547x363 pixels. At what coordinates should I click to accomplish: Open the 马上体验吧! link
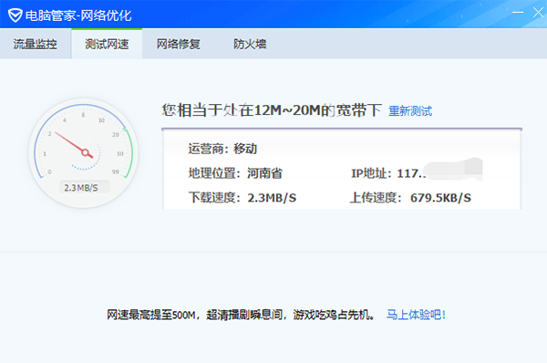[x=416, y=315]
